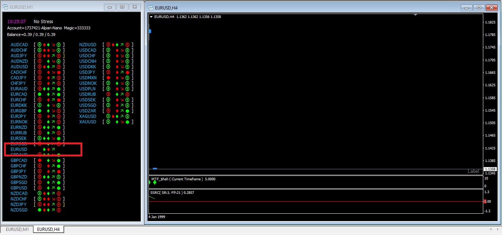Maximize the EURUSD,H4 window
Viewport: 502px width, 235px height.
[479, 7]
